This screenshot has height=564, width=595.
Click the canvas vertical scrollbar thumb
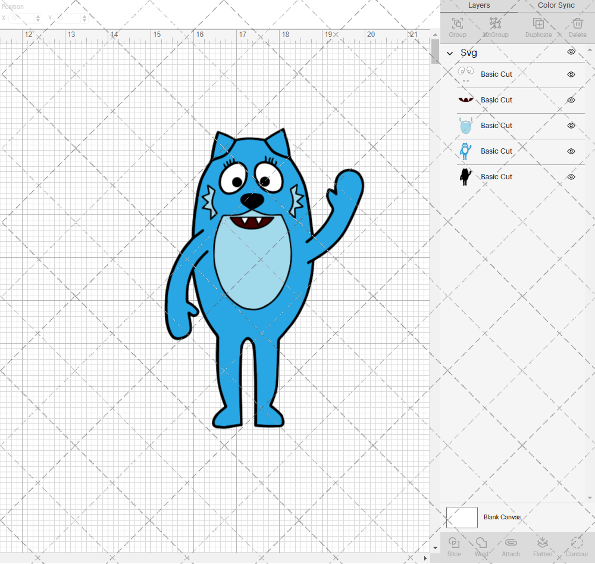[436, 51]
